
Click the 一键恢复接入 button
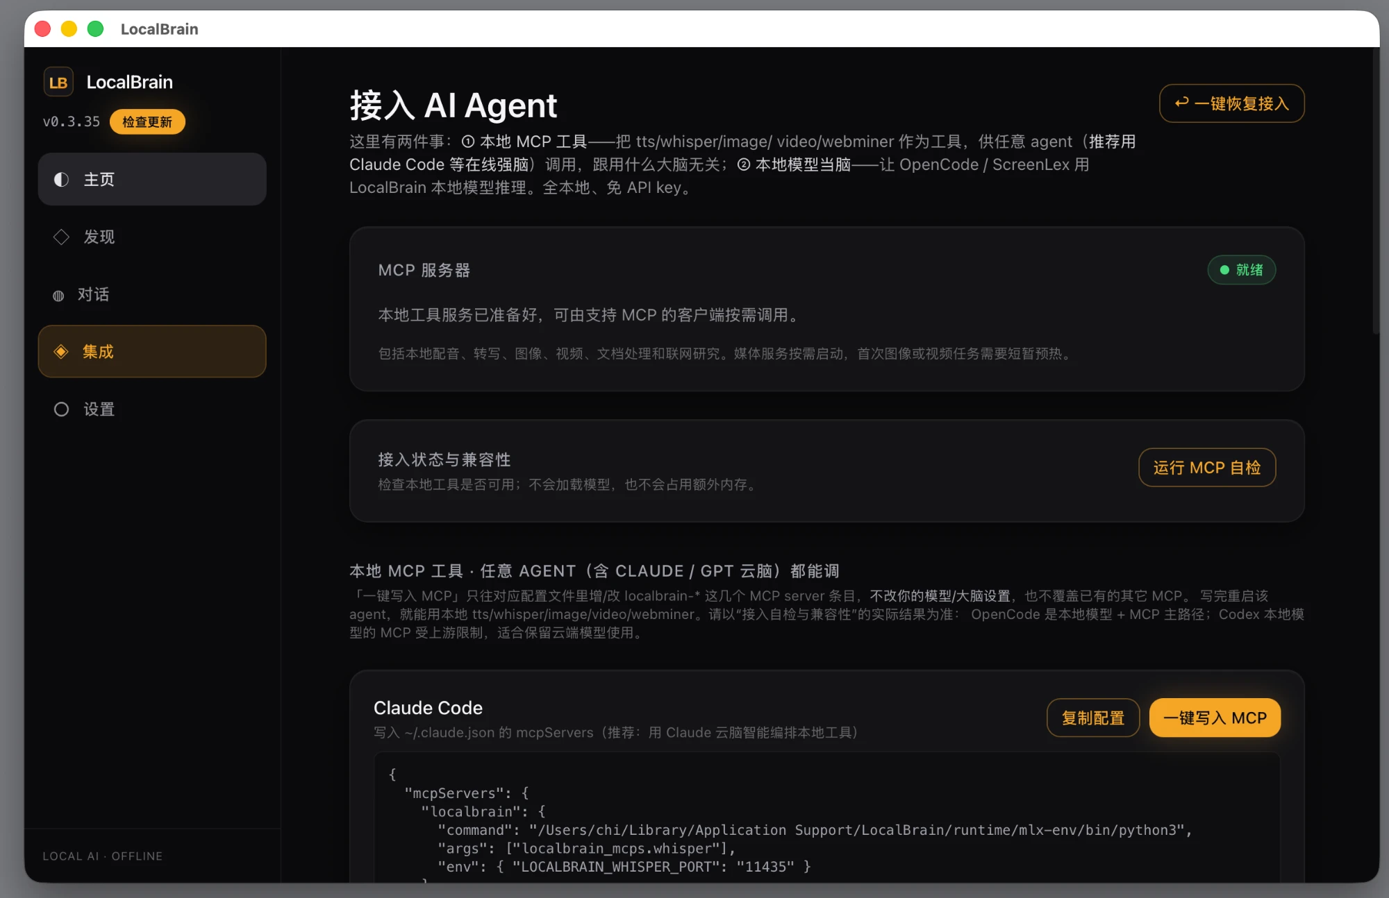pyautogui.click(x=1231, y=103)
